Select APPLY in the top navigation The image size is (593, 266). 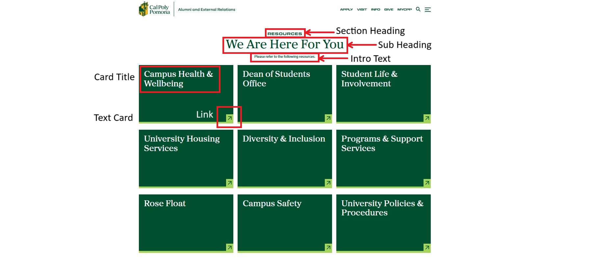tap(346, 10)
